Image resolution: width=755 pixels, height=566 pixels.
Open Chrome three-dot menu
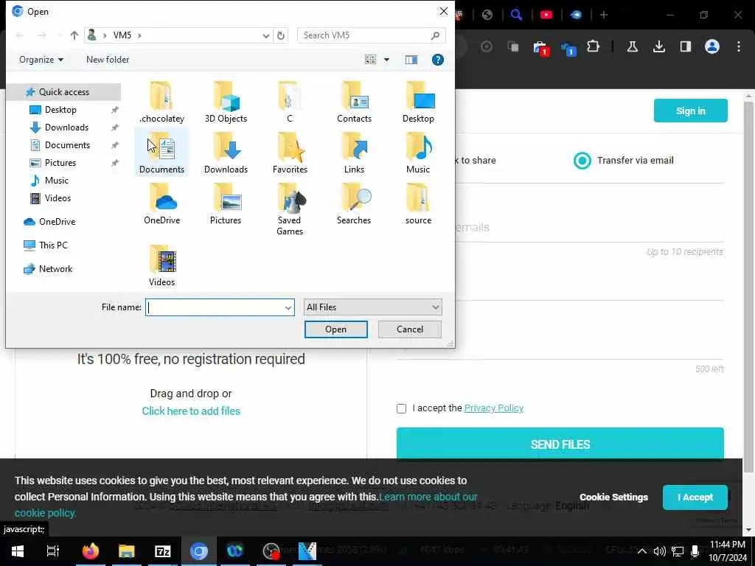[739, 46]
